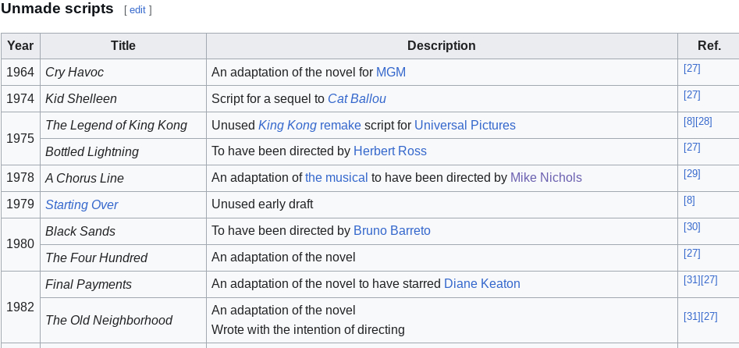This screenshot has height=348, width=739.
Task: Follow the Bruno Barreto link
Action: coord(392,231)
